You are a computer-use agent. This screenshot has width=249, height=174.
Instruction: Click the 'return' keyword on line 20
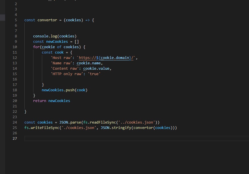pos(40,101)
